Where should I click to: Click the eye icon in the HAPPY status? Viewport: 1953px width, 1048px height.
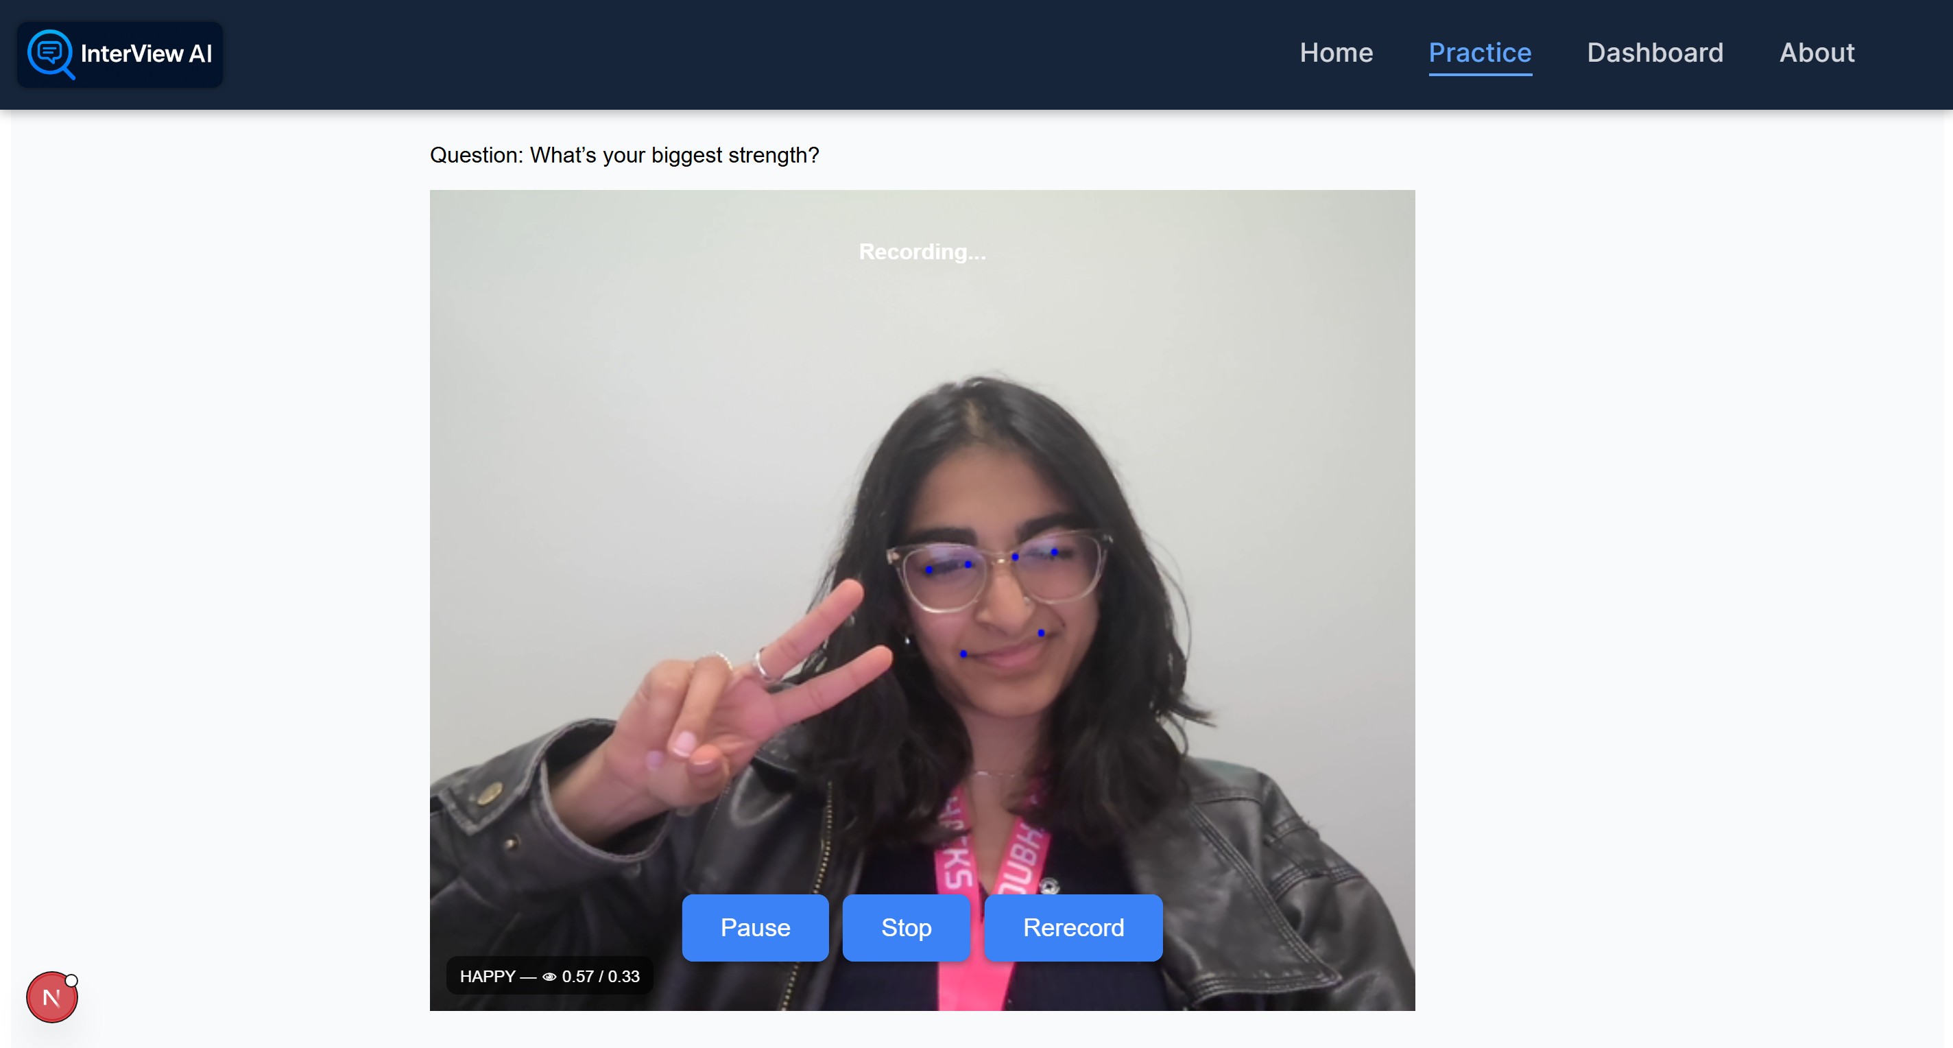pyautogui.click(x=549, y=977)
